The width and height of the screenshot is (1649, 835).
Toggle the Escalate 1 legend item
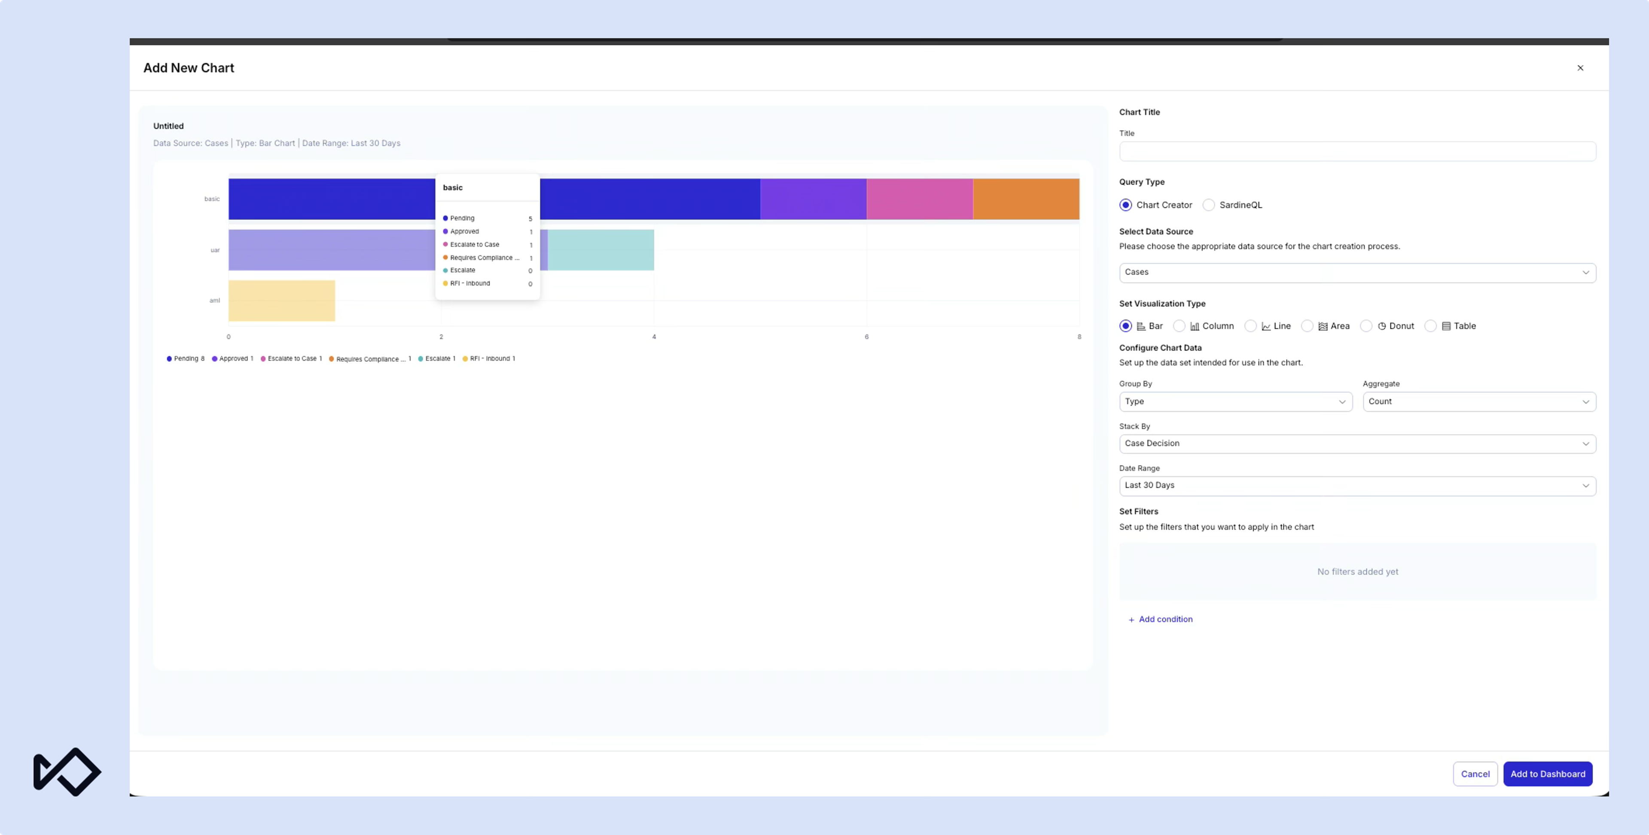[436, 359]
